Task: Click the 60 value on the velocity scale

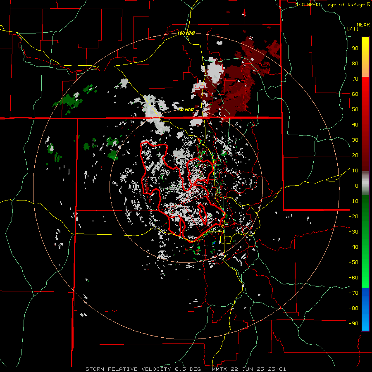Action: (x=355, y=94)
